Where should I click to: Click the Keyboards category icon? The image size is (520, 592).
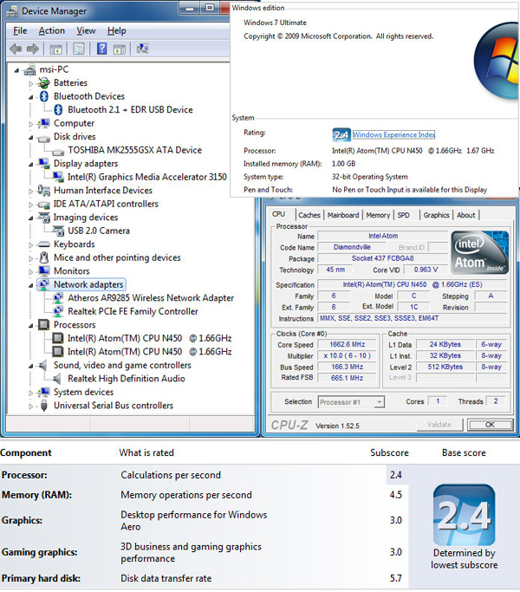click(x=44, y=244)
